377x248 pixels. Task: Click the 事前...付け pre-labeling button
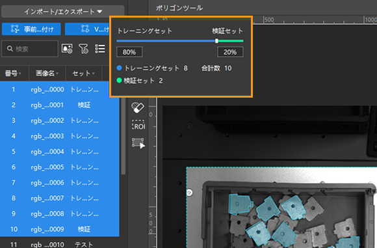click(31, 29)
